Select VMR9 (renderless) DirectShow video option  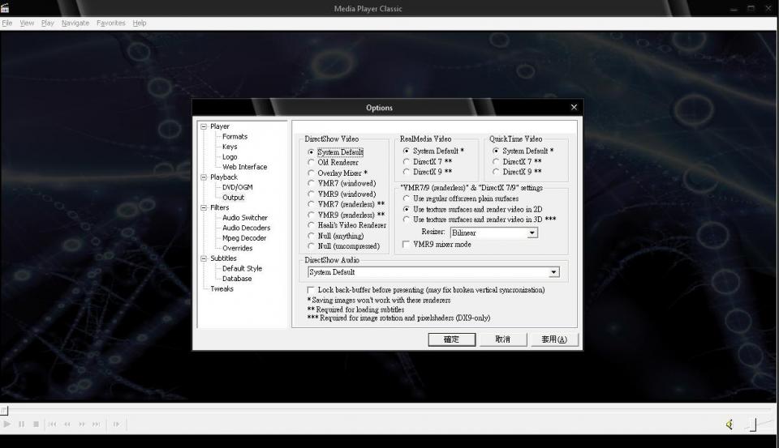312,215
